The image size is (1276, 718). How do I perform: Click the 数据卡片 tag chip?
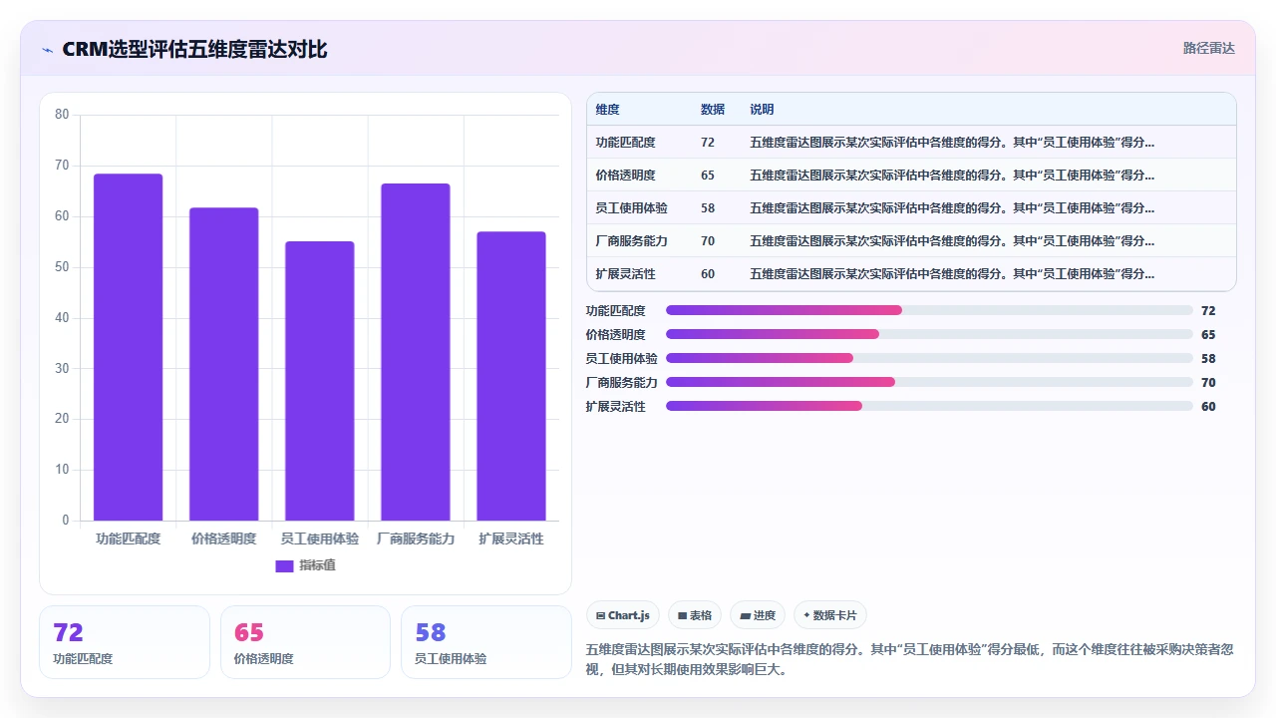pos(830,615)
